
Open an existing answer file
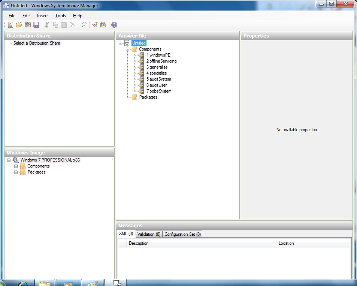click(19, 25)
